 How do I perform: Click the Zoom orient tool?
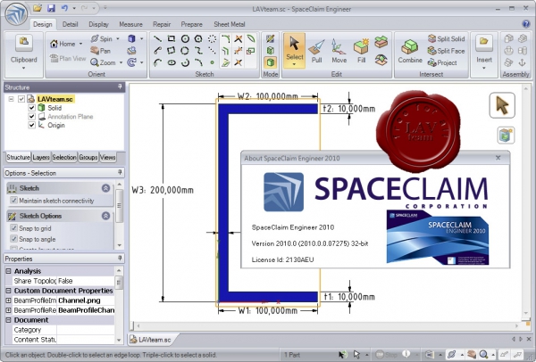coord(104,62)
